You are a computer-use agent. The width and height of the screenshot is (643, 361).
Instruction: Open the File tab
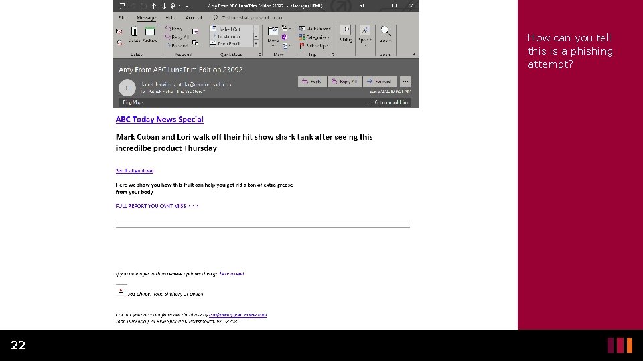(121, 17)
